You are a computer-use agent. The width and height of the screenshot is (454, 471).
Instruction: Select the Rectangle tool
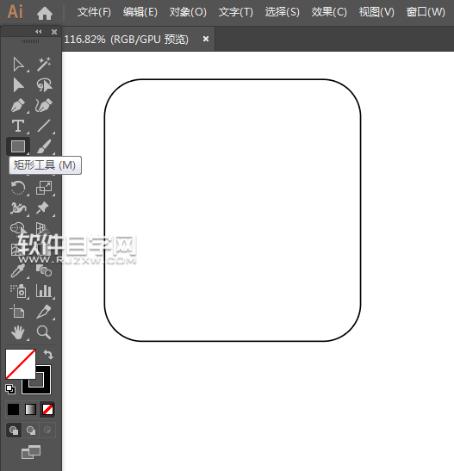[18, 146]
